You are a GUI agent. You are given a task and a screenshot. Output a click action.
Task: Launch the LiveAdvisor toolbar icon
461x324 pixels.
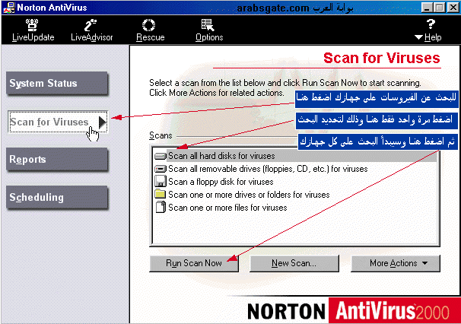pos(92,30)
